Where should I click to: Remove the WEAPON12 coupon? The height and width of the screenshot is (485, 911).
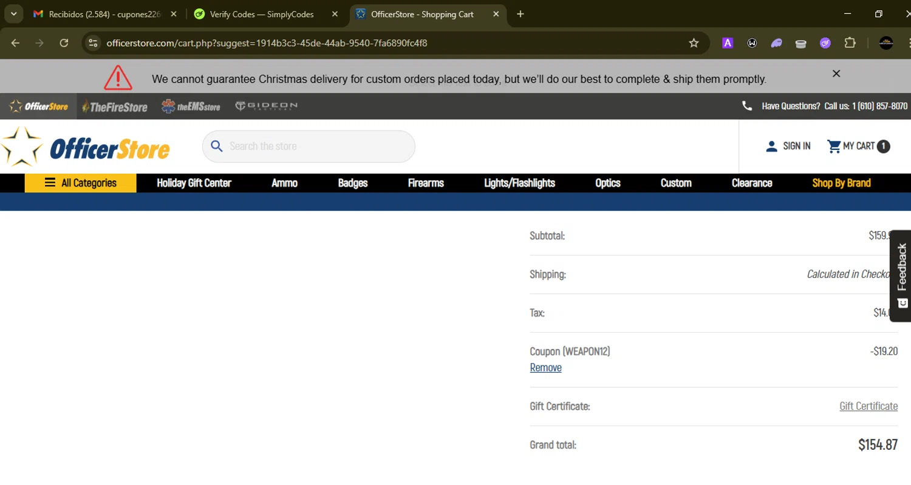click(x=545, y=367)
